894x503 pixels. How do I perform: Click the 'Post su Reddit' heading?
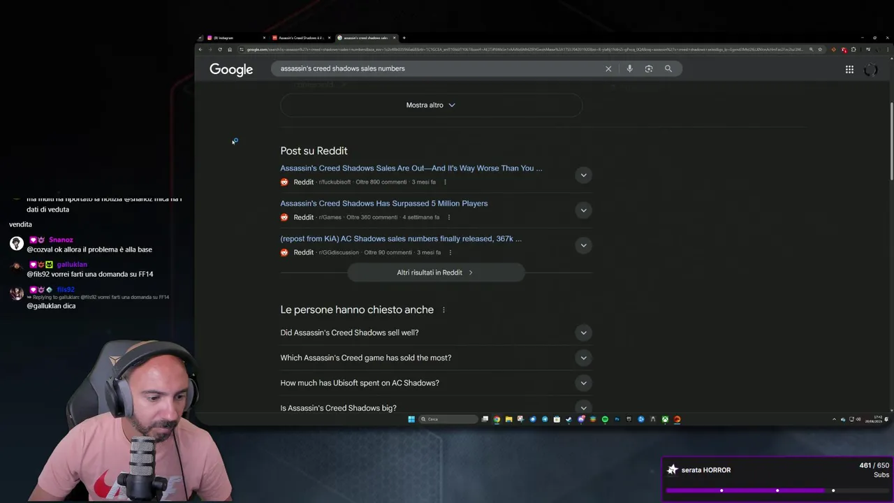point(314,151)
